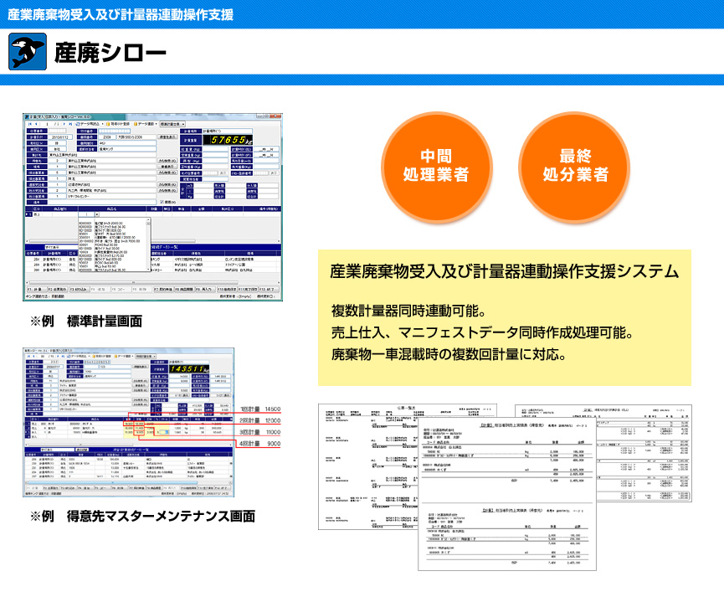Click the 143511 kg weight display in lower screenshot
This screenshot has height=597, width=724.
(189, 369)
